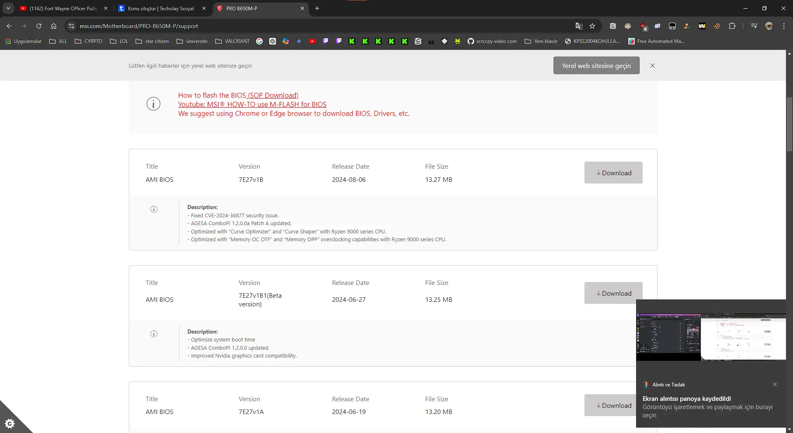Open the Uygulamalar apps shortcut
The image size is (793, 433).
click(24, 41)
